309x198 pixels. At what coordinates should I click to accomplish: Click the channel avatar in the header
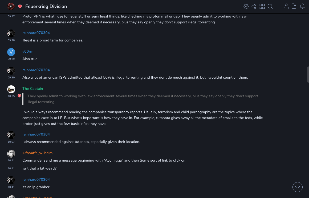pyautogui.click(x=11, y=6)
